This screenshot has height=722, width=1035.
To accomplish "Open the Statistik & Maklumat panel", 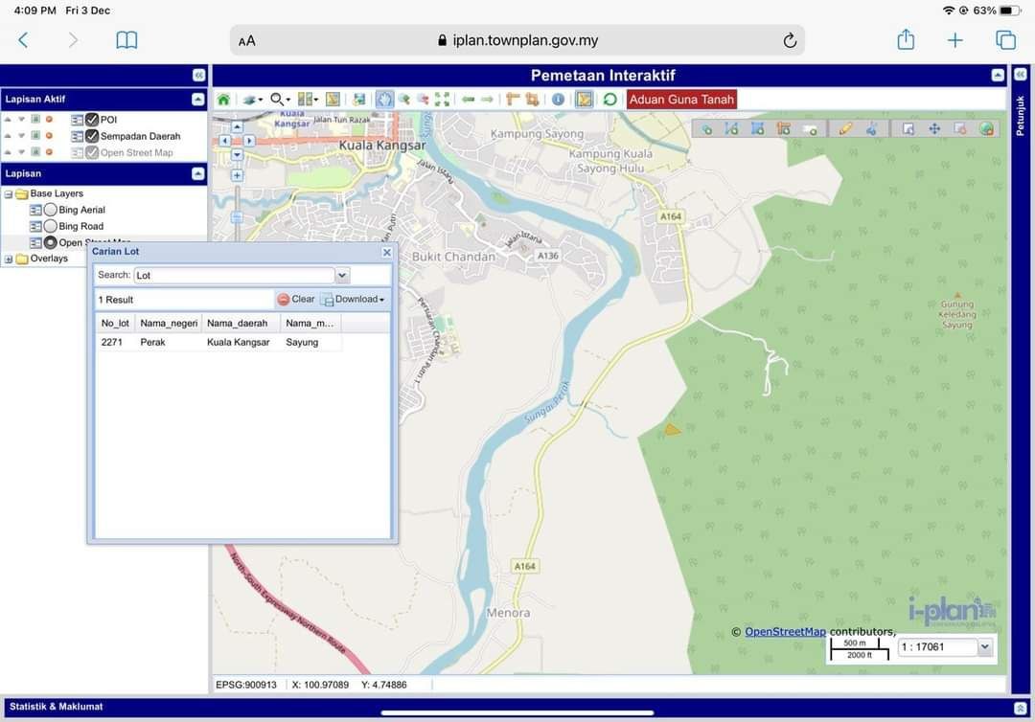I will coord(56,707).
